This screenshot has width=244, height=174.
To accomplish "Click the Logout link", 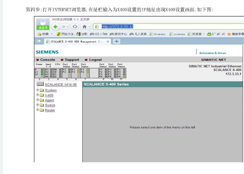I will click(x=95, y=60).
